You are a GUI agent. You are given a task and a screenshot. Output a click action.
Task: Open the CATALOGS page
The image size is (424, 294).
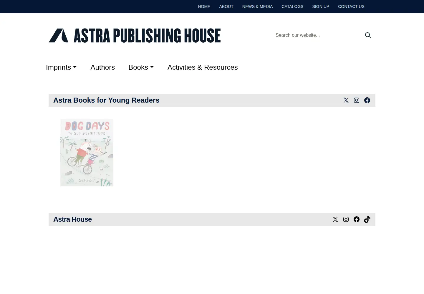(292, 6)
